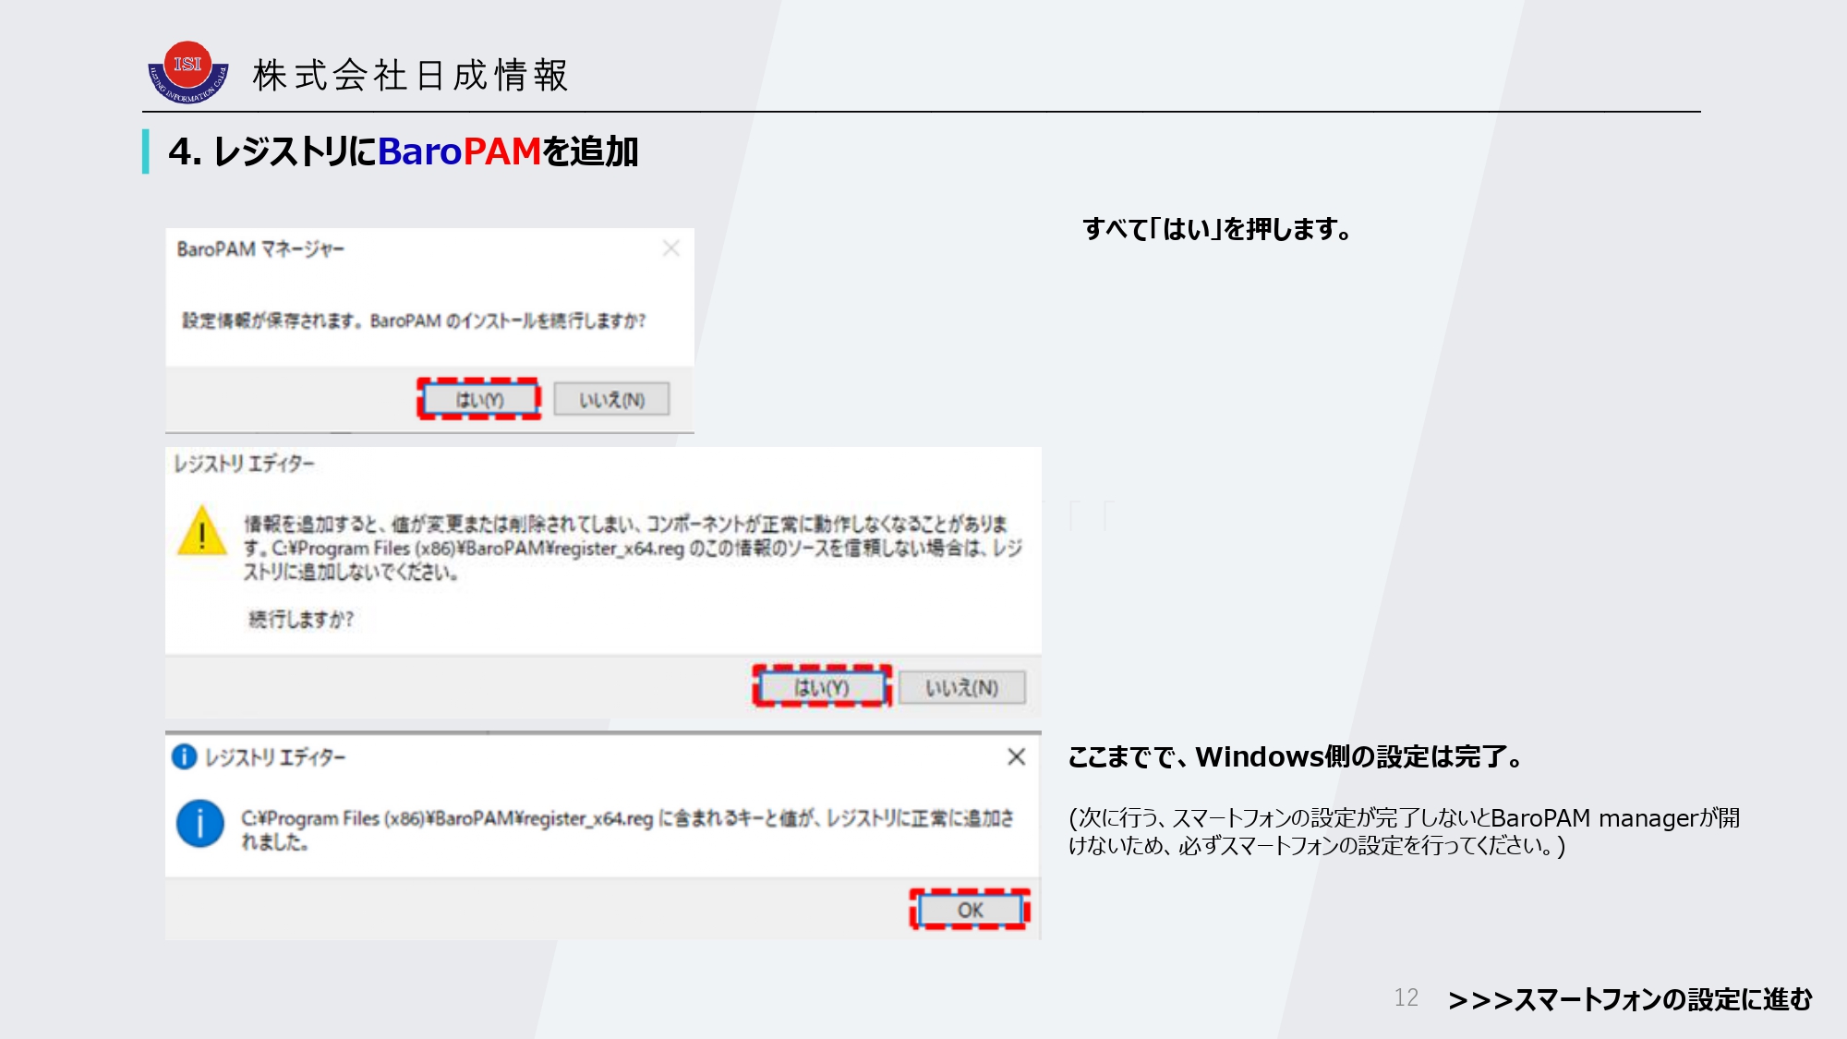Screen dimensions: 1847x1039
Task: Click OK in registry success dialog
Action: coord(970,910)
